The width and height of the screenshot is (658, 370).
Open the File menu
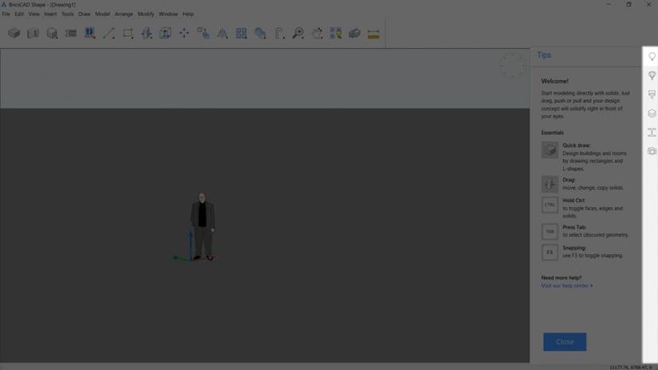pos(6,14)
